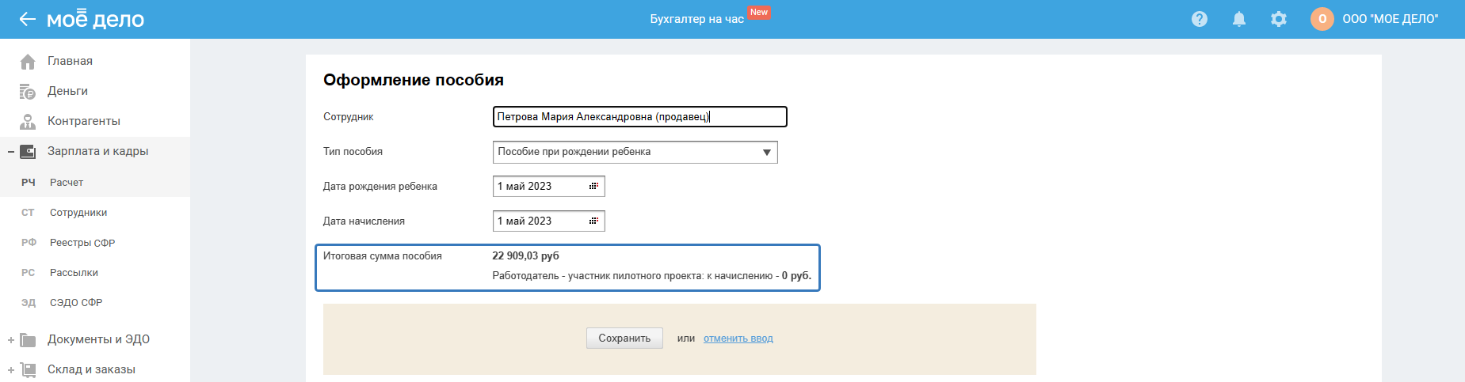Click the Главная home icon
The height and width of the screenshot is (382, 1465).
click(x=28, y=61)
